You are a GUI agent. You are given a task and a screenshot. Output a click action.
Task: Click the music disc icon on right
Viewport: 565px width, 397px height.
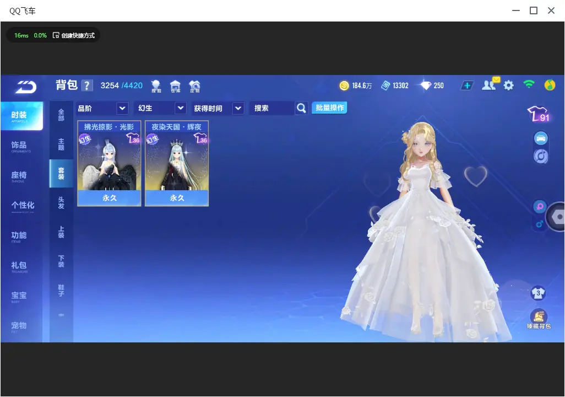[x=541, y=156]
